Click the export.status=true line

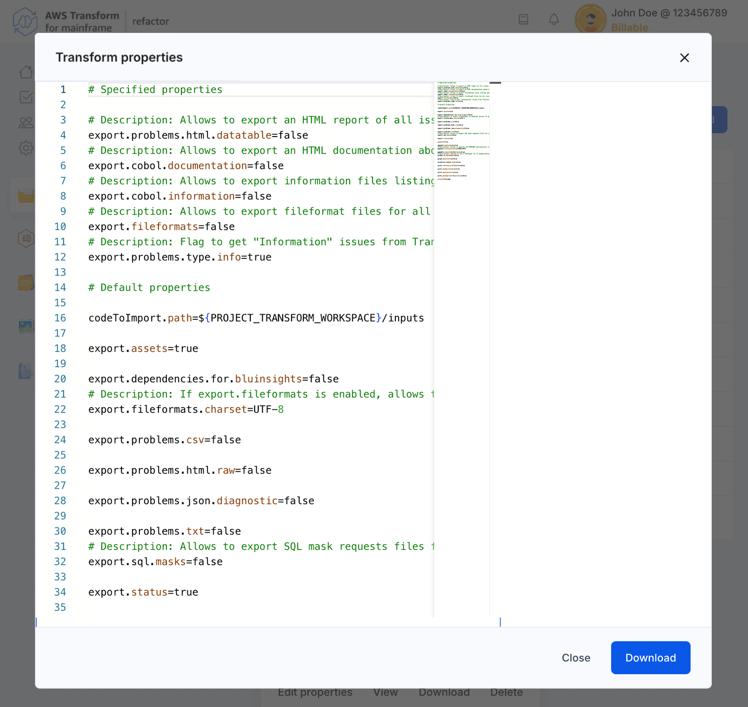pyautogui.click(x=143, y=592)
